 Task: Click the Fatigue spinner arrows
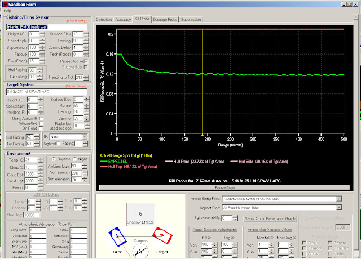[x=42, y=54]
